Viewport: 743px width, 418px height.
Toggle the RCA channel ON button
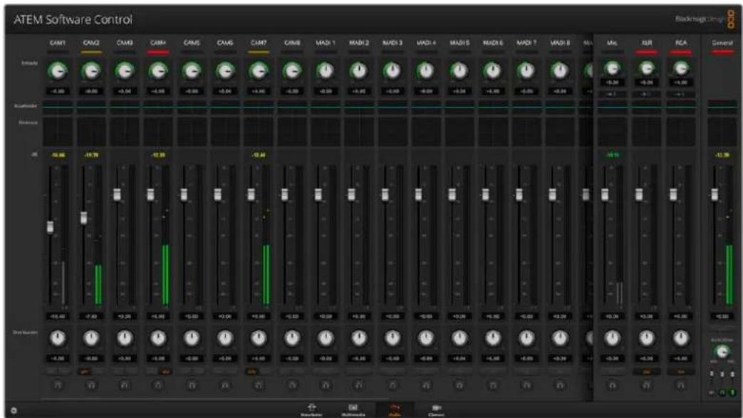(681, 372)
